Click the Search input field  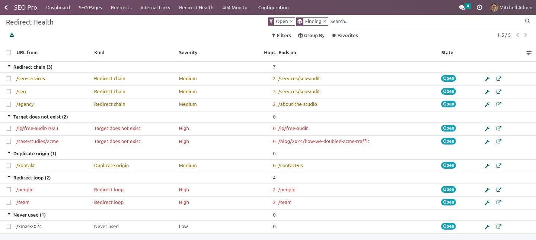(x=426, y=22)
